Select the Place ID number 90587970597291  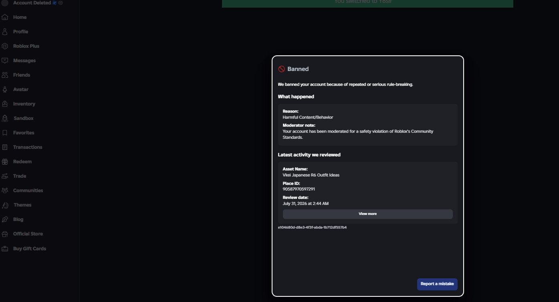pyautogui.click(x=299, y=189)
